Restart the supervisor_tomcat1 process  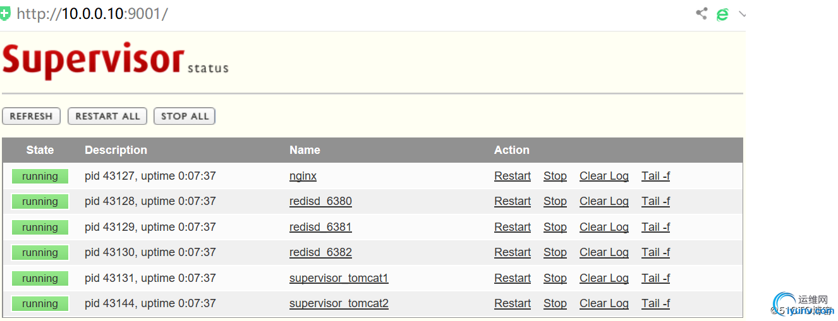pyautogui.click(x=513, y=278)
